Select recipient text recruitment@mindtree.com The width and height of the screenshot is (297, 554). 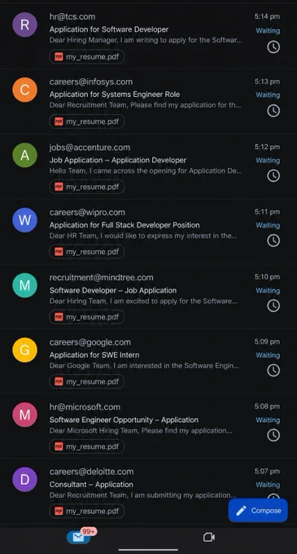coord(101,278)
